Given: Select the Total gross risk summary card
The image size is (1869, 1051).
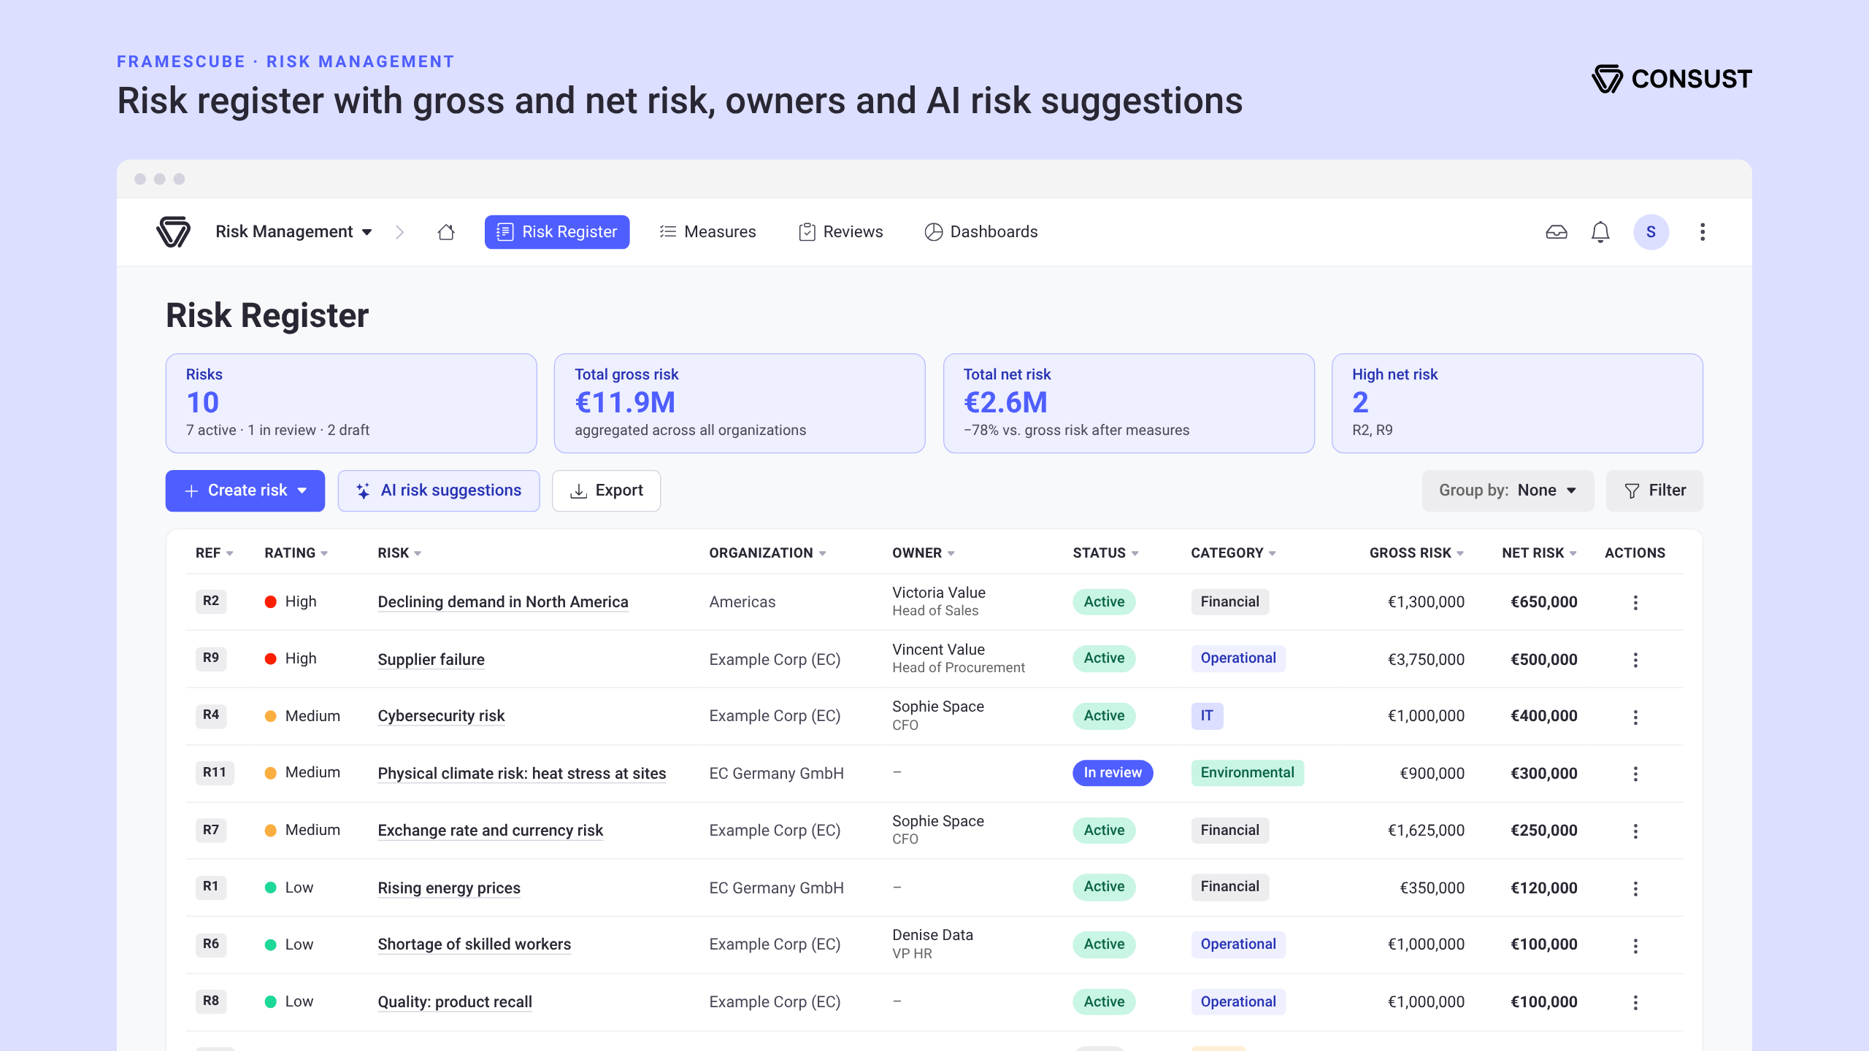Looking at the screenshot, I should coord(740,404).
